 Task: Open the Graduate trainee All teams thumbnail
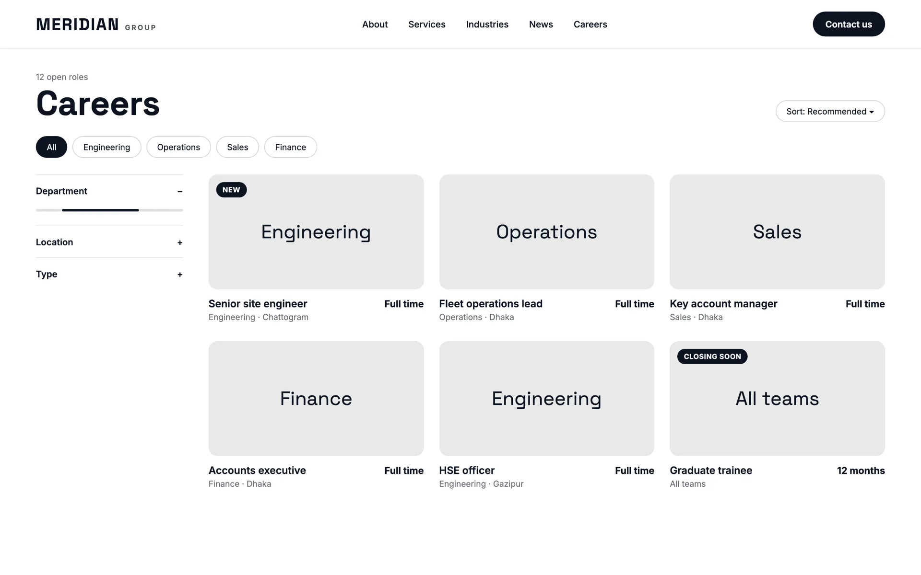coord(777,399)
